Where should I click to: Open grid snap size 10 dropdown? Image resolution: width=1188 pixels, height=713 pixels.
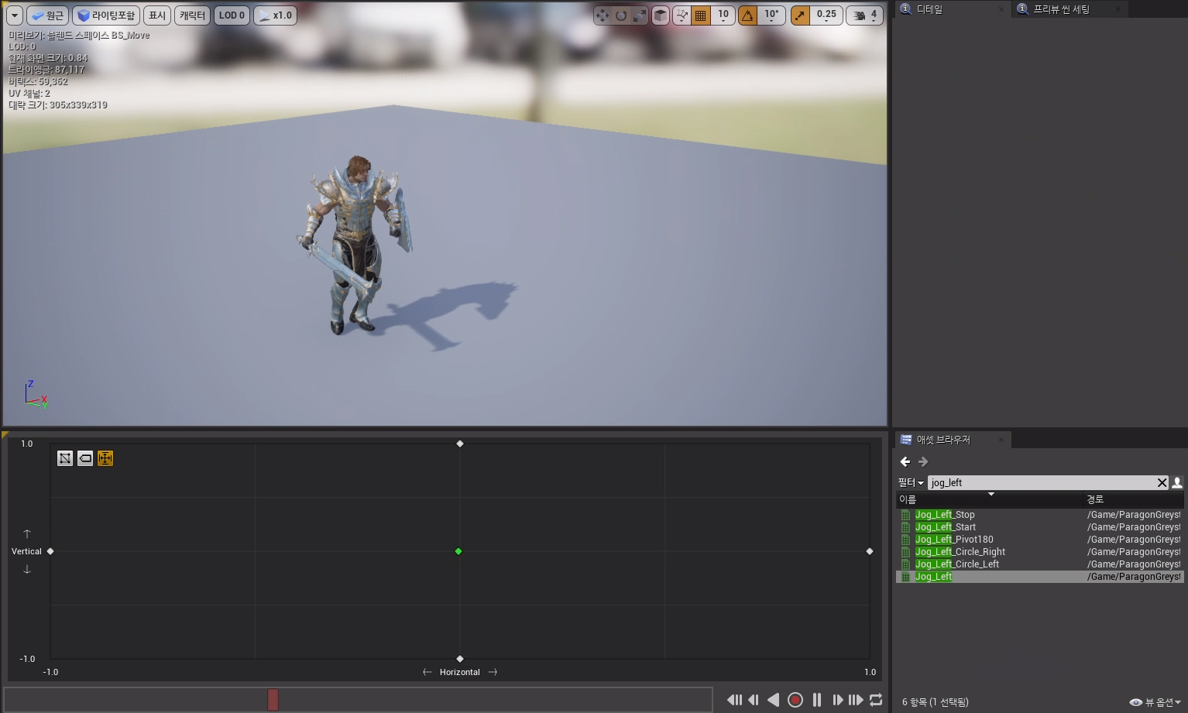click(723, 15)
